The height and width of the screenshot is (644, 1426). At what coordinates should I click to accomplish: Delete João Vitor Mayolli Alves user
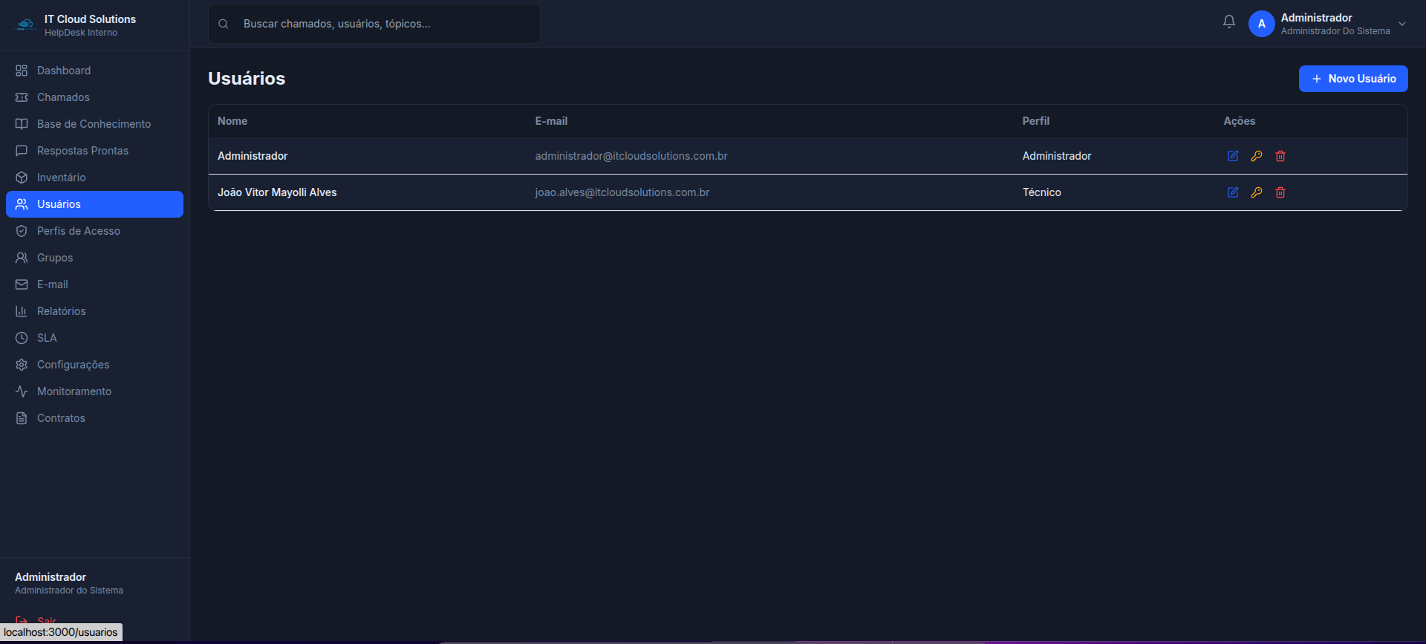point(1280,192)
